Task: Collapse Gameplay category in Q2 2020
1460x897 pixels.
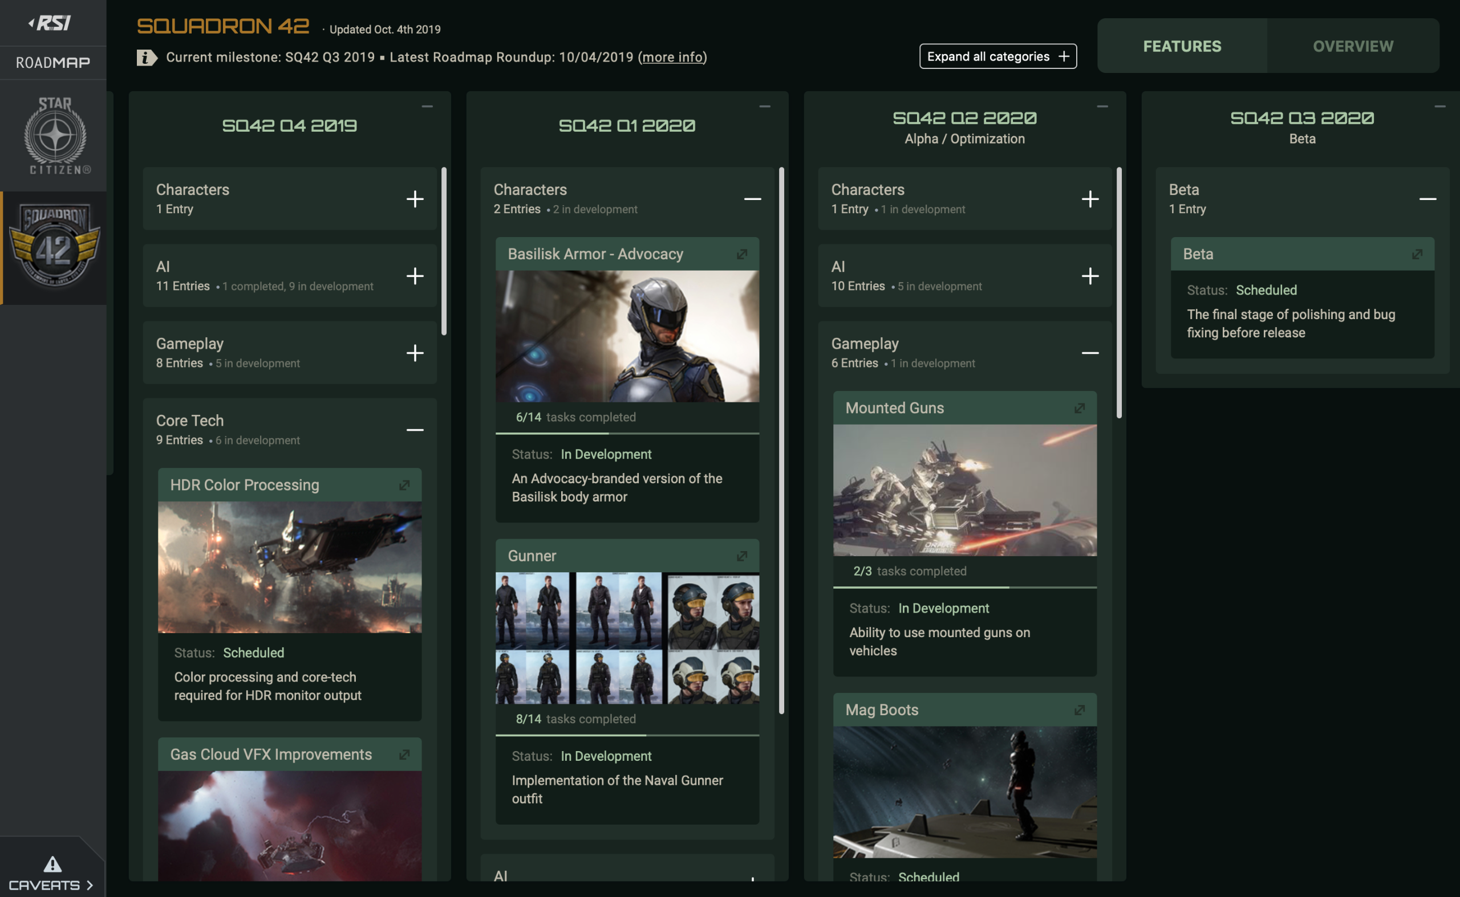Action: tap(1089, 353)
